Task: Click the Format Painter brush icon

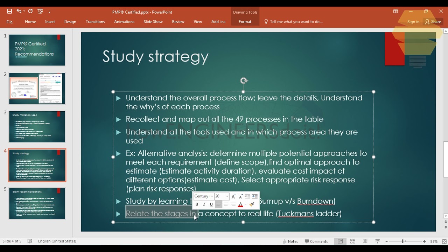Action: (252, 204)
